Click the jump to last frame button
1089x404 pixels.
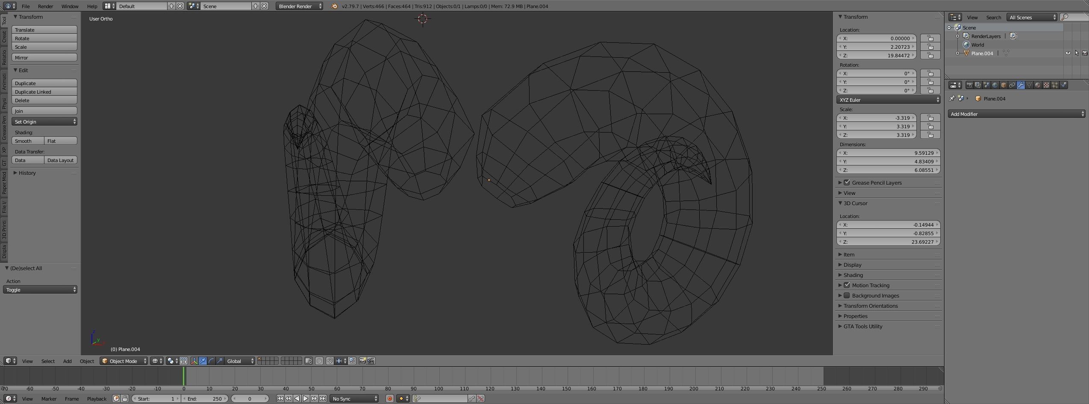[x=323, y=399]
